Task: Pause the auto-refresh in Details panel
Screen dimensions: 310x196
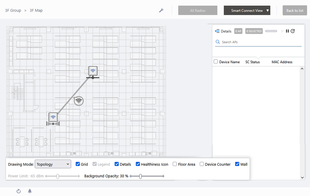Action: [287, 31]
